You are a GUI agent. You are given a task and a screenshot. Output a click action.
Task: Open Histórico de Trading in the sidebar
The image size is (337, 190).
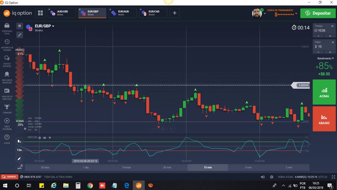[x=7, y=42]
